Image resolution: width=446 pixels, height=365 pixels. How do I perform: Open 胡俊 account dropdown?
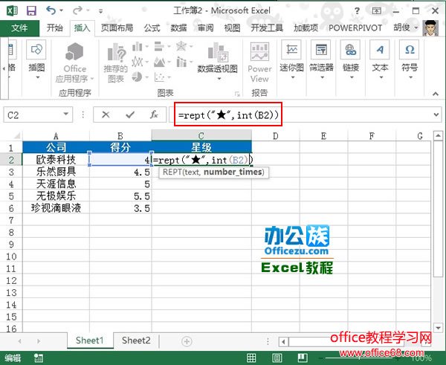coord(406,28)
